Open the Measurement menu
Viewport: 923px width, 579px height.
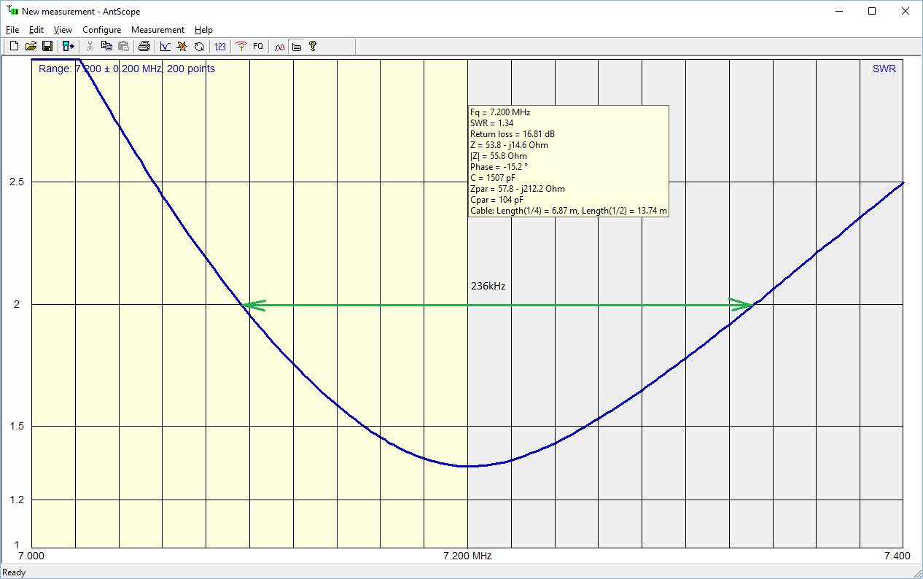click(157, 30)
